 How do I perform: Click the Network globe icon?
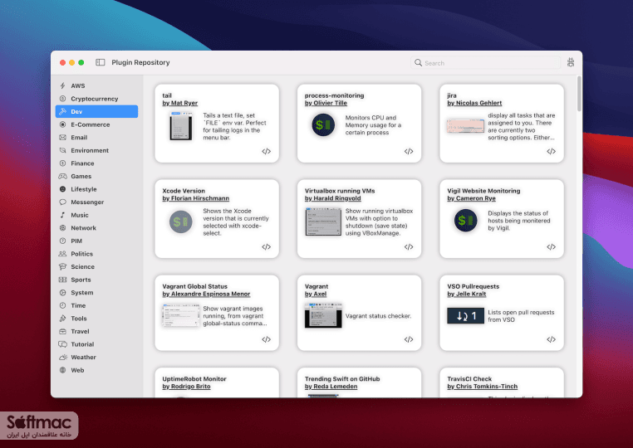point(62,228)
